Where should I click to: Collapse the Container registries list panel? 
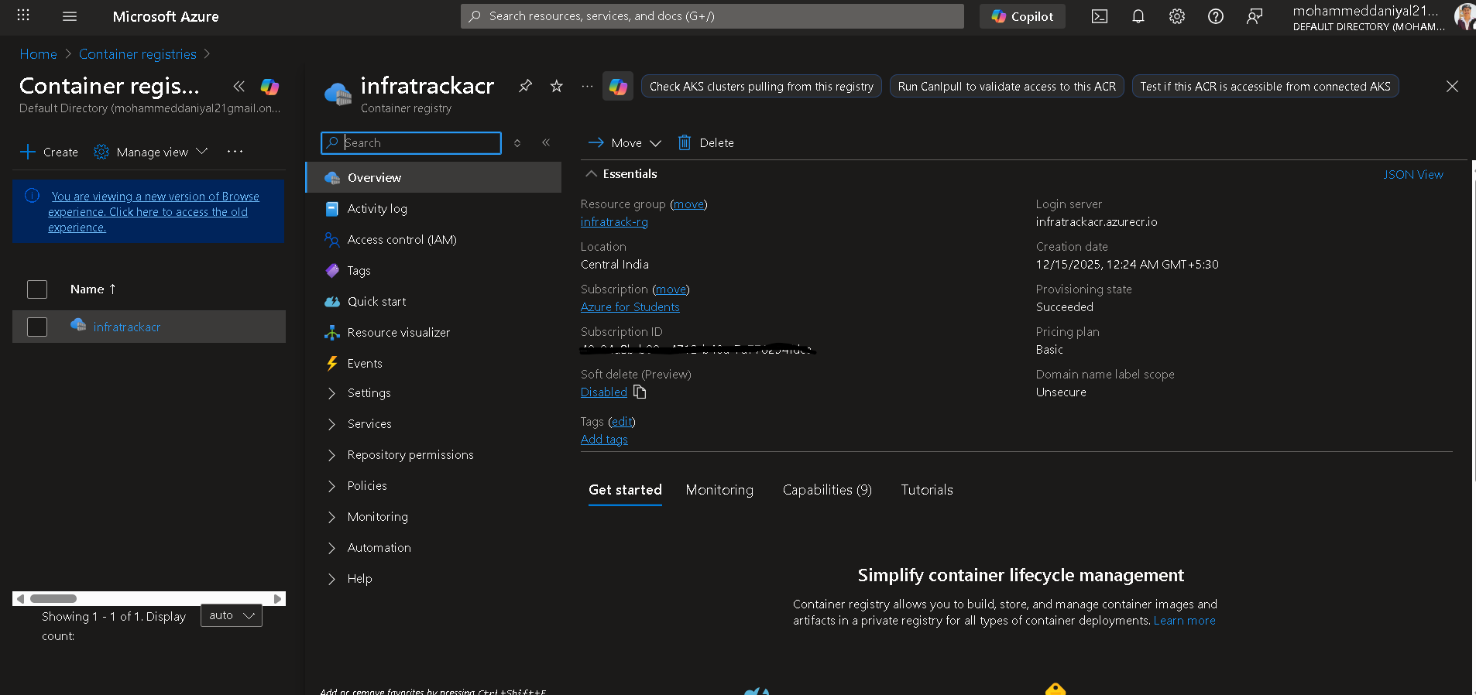[239, 86]
